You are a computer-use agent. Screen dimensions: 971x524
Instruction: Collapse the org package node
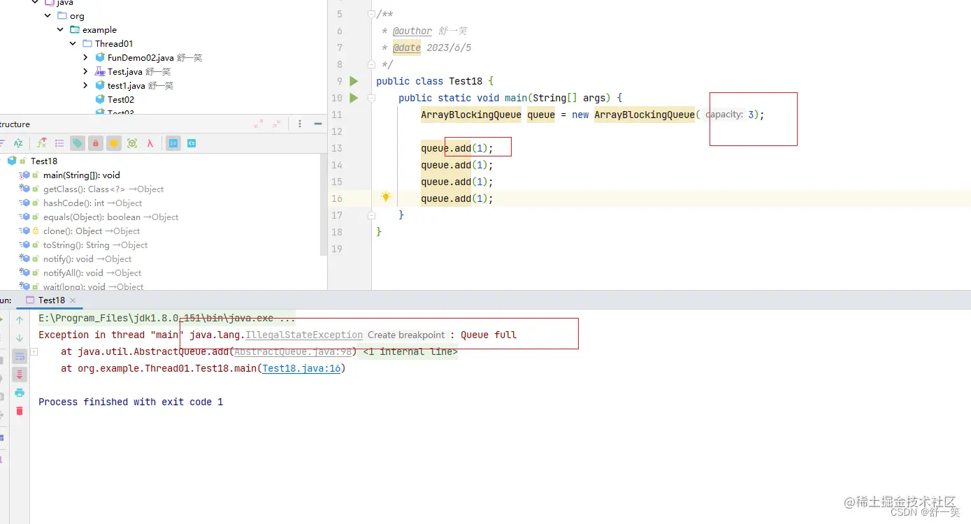tap(48, 15)
